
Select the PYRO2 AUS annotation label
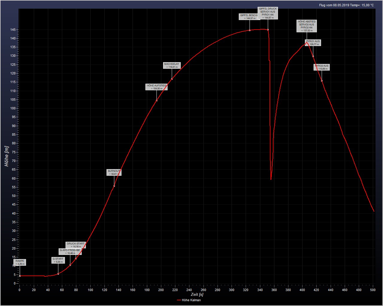click(x=322, y=67)
